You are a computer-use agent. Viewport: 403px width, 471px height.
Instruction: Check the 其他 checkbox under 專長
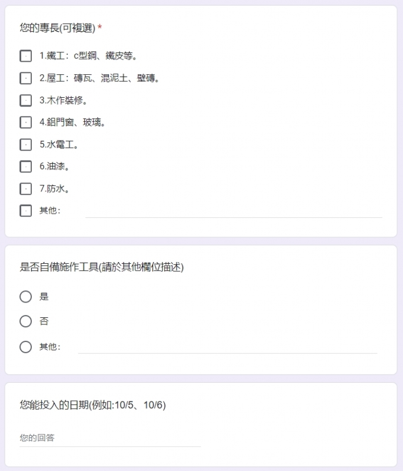(x=25, y=211)
